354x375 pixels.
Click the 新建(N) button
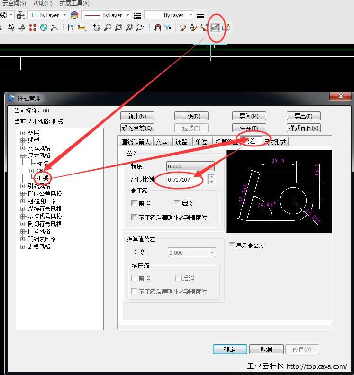click(x=137, y=116)
